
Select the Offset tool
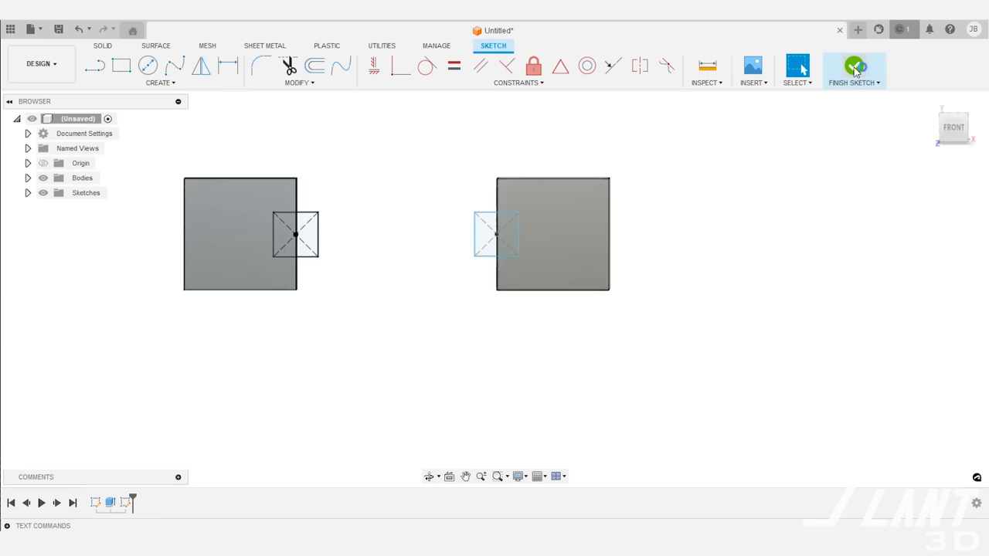point(314,66)
